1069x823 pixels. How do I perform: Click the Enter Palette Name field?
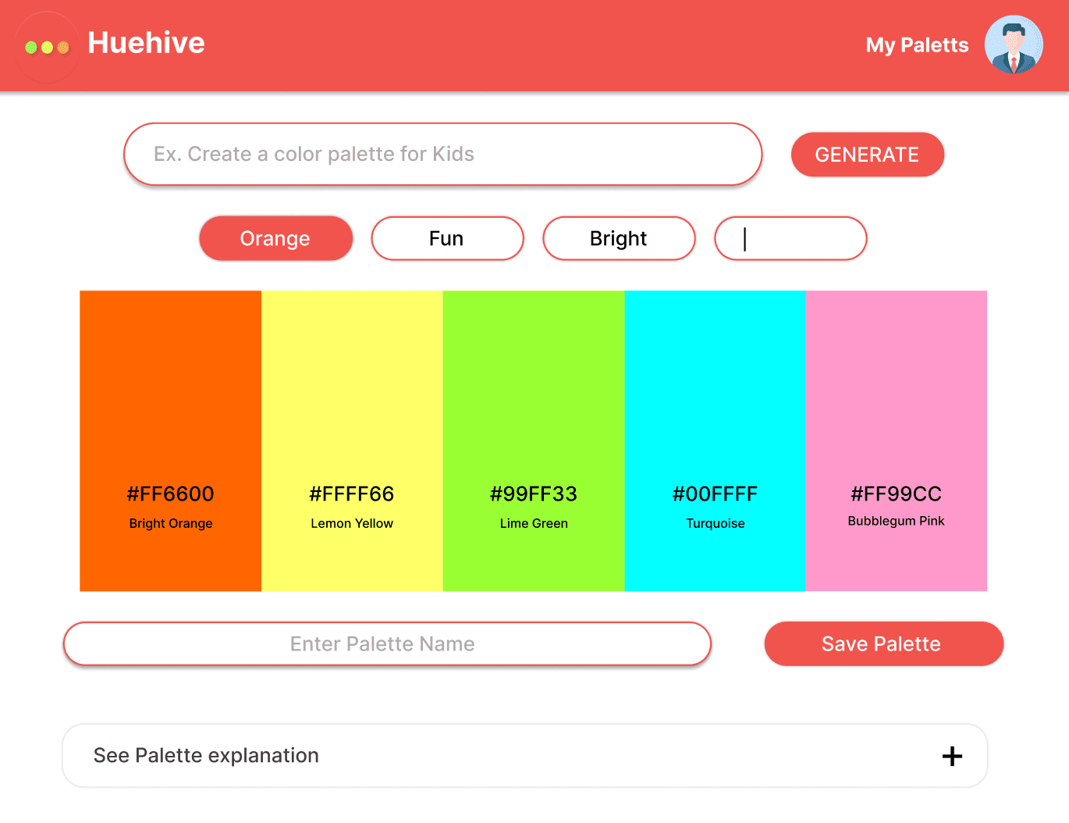(387, 644)
